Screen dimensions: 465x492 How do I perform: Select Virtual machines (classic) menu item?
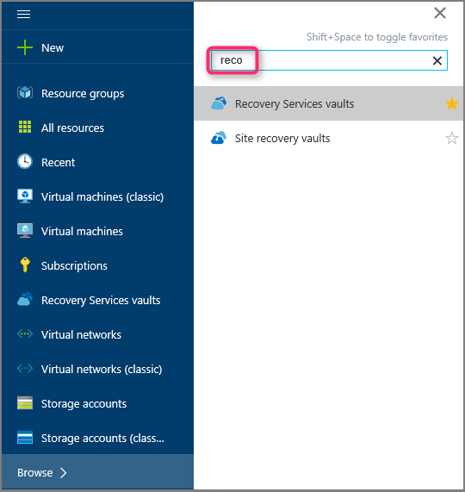pos(97,196)
